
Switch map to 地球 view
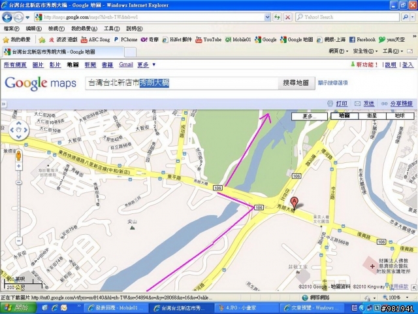click(400, 116)
